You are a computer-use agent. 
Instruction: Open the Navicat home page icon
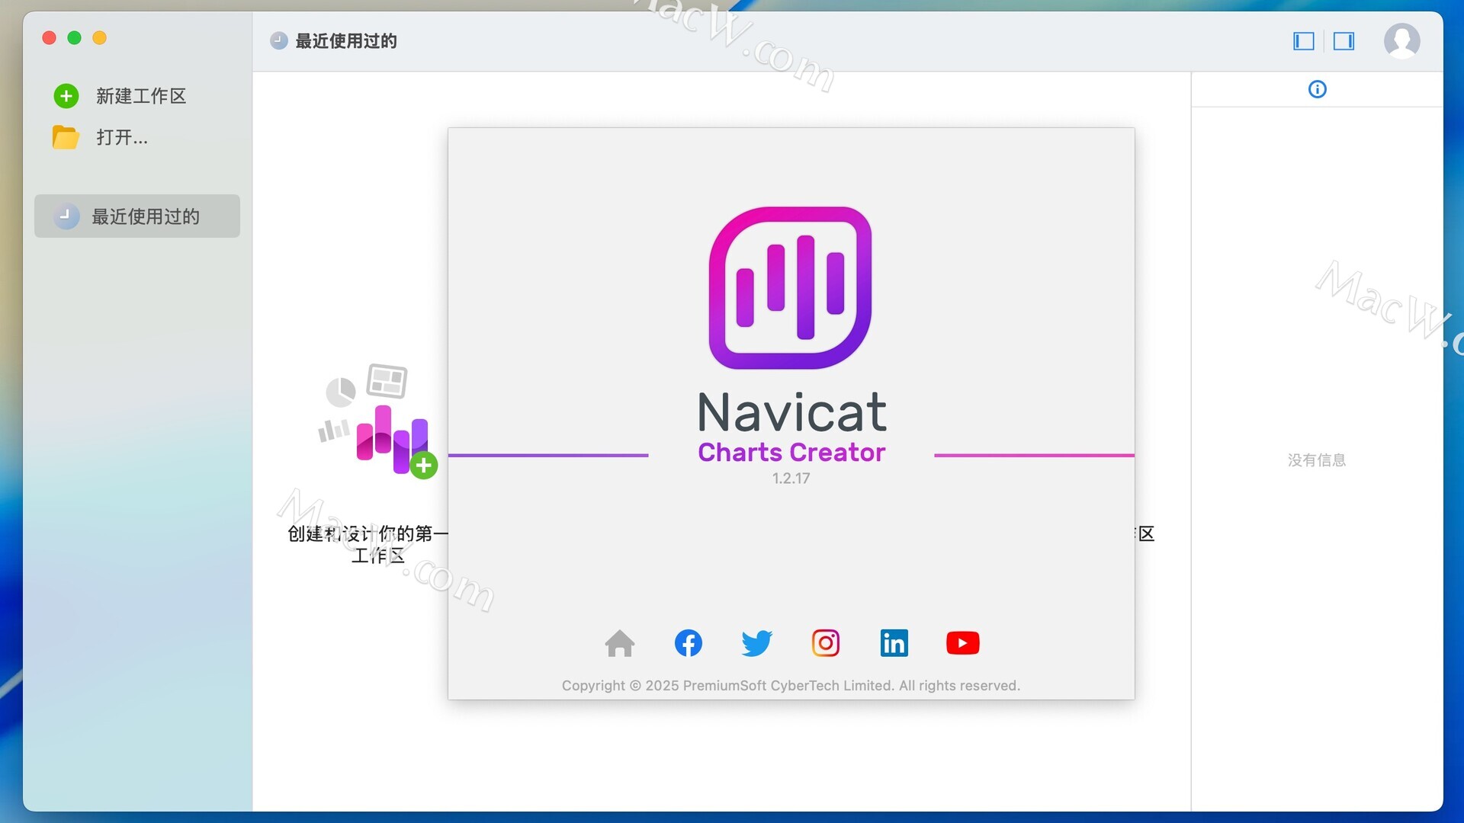point(619,643)
